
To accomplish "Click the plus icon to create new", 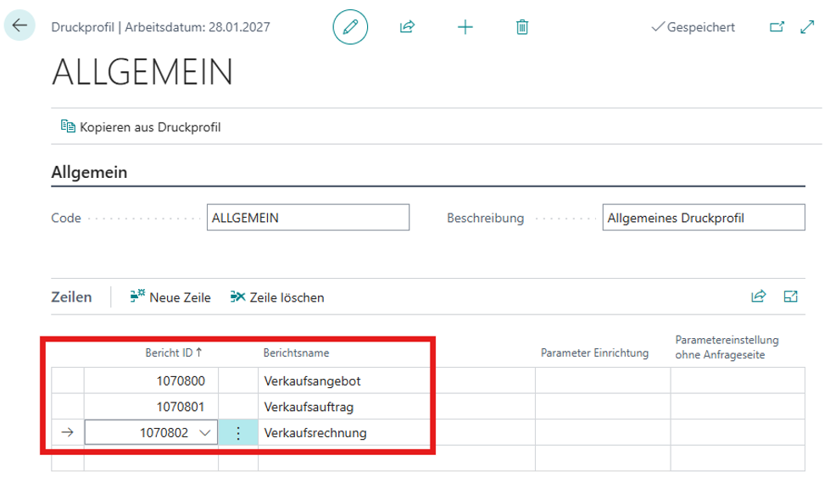I will (465, 27).
